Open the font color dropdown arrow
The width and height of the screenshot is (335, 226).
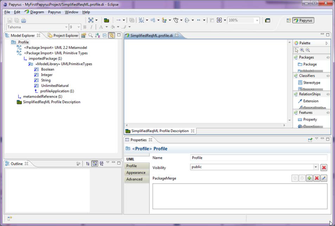pos(107,27)
